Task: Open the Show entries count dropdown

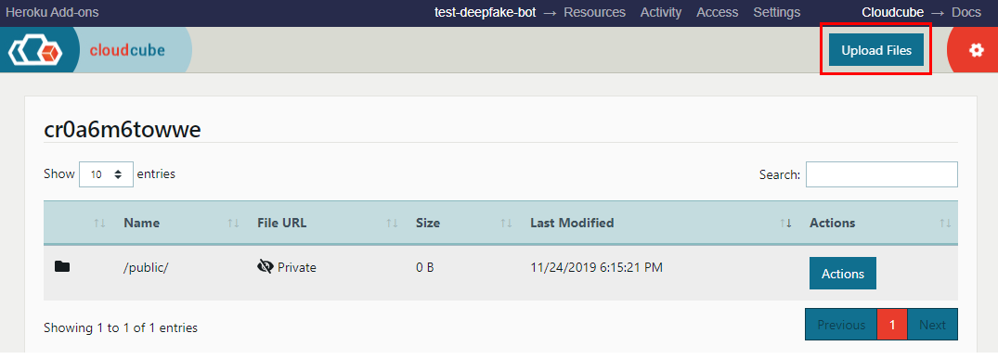Action: [106, 174]
